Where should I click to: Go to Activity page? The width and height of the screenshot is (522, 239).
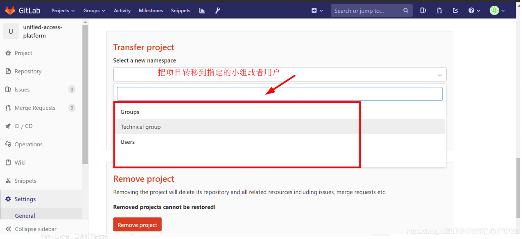pyautogui.click(x=122, y=11)
